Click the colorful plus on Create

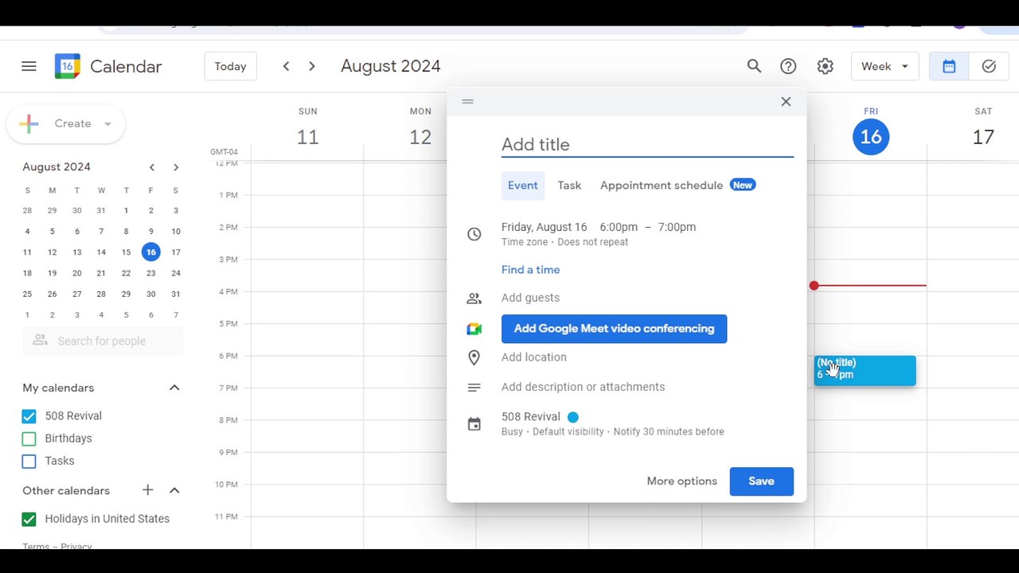coord(29,123)
